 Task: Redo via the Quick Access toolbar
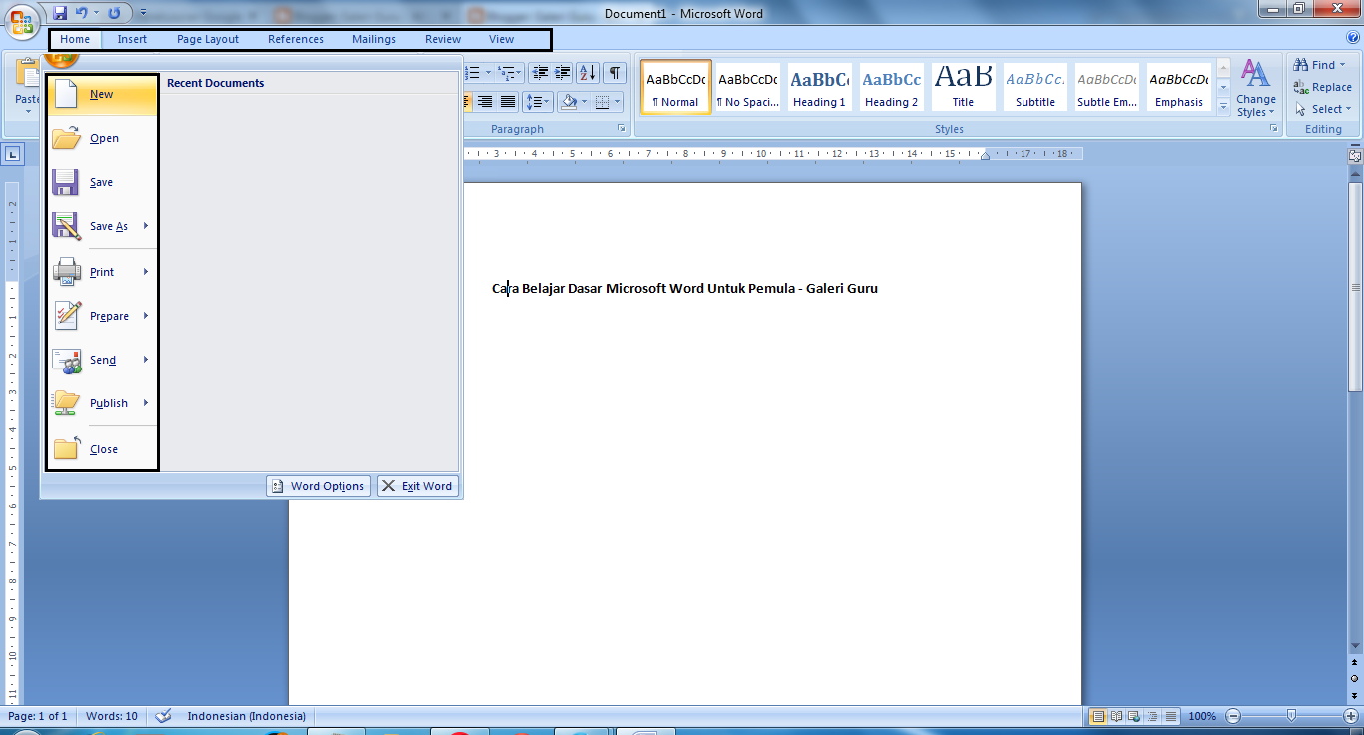[114, 13]
